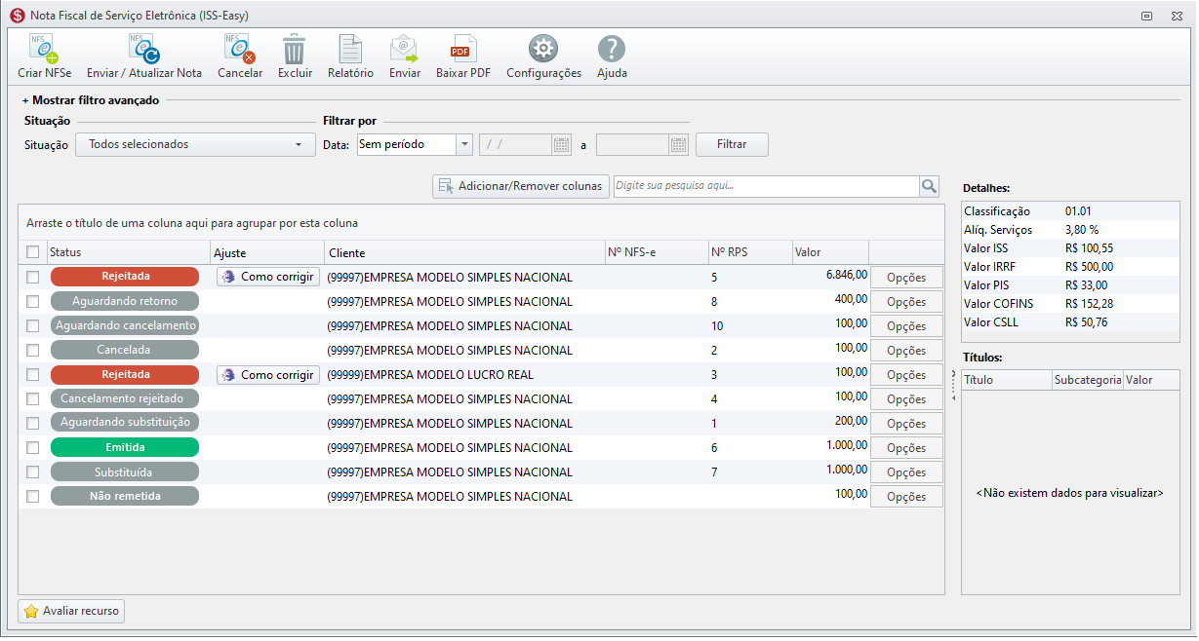
Task: Open the Relatório report icon
Action: (350, 49)
